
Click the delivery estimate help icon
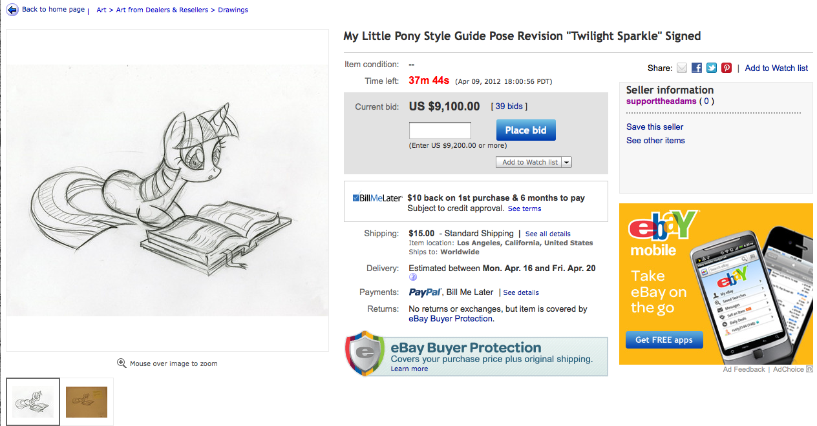[413, 278]
